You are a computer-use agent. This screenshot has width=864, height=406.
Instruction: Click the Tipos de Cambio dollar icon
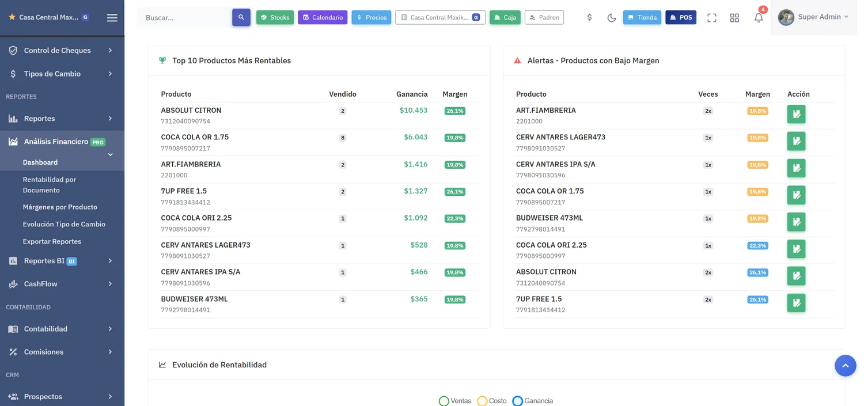point(13,74)
